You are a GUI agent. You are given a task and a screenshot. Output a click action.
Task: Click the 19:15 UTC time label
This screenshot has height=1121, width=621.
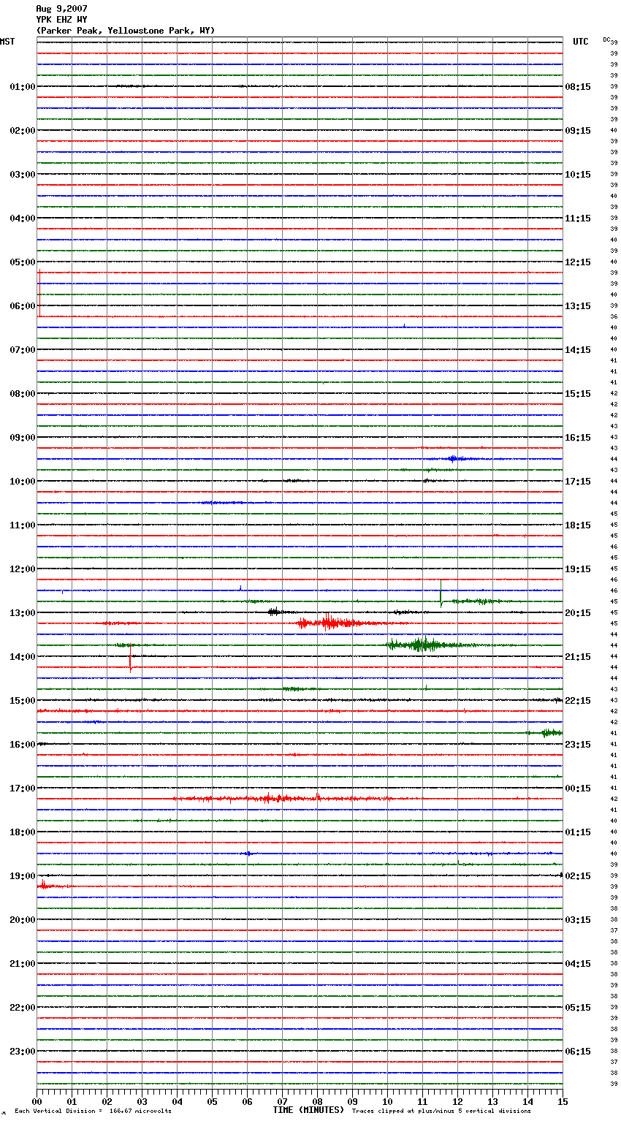coord(578,569)
